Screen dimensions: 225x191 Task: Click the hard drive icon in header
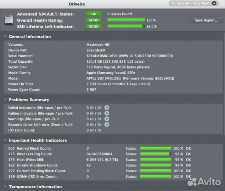click(9, 20)
